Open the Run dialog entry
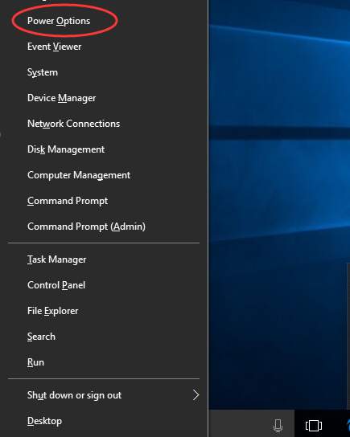Screen dimensions: 350x437 pyautogui.click(x=104, y=362)
